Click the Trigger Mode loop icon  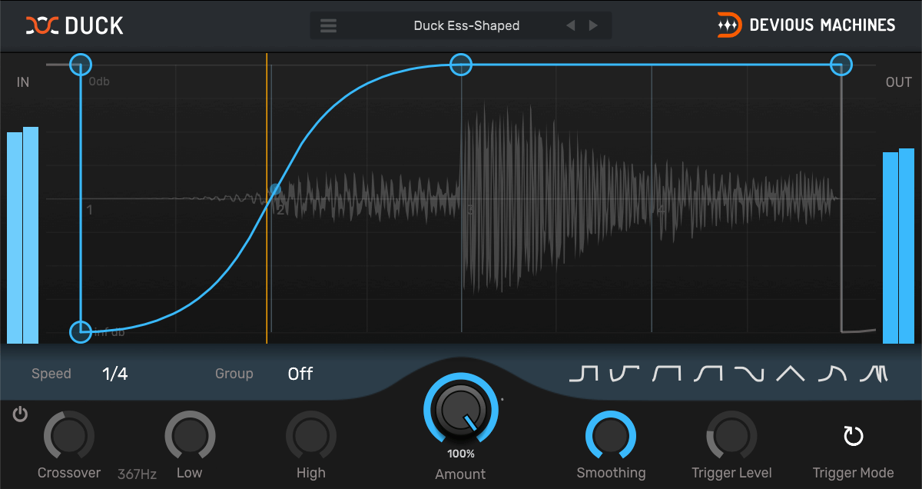point(853,437)
